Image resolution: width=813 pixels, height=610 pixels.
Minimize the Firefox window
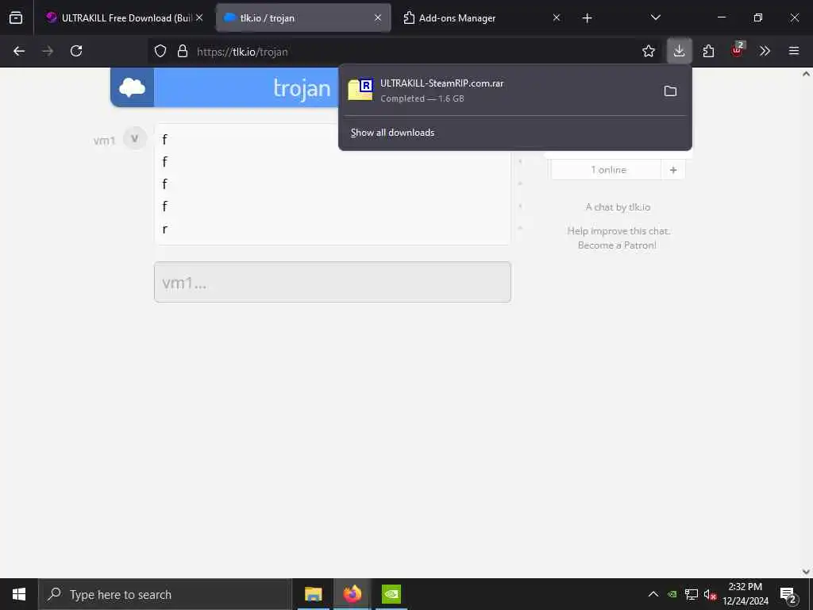pos(722,17)
